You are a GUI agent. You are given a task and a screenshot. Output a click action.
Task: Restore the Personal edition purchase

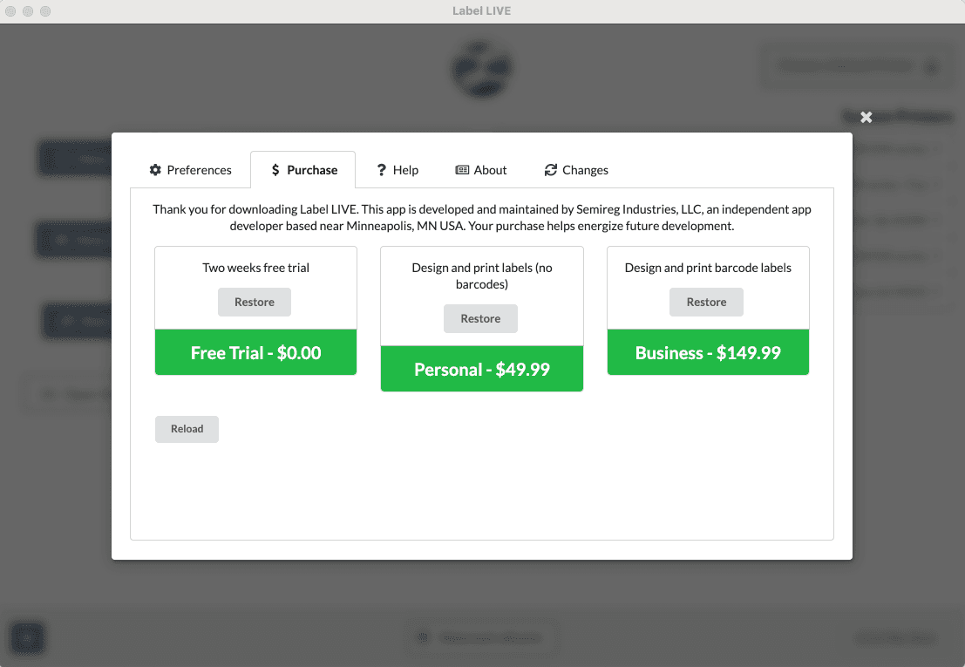[x=480, y=318]
